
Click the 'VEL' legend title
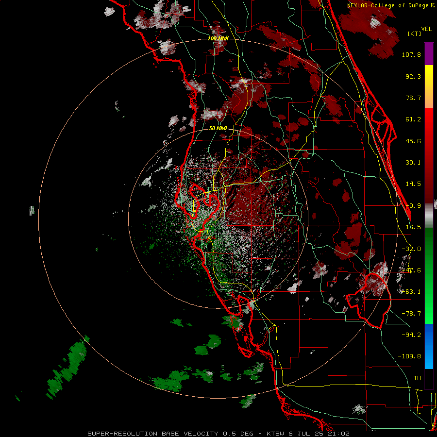pyautogui.click(x=426, y=29)
